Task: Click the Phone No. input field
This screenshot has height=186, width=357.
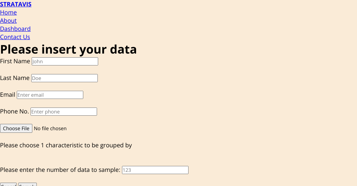Action: pyautogui.click(x=64, y=112)
